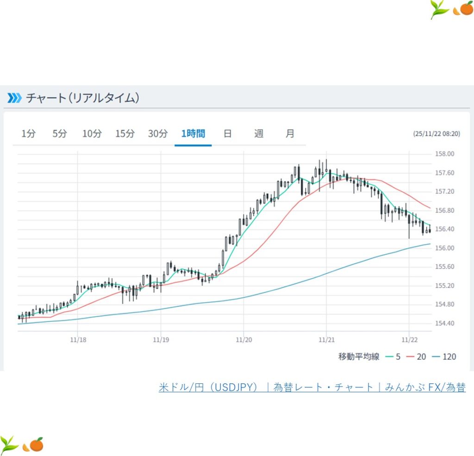Choose the 10分 chart interval

tap(92, 134)
